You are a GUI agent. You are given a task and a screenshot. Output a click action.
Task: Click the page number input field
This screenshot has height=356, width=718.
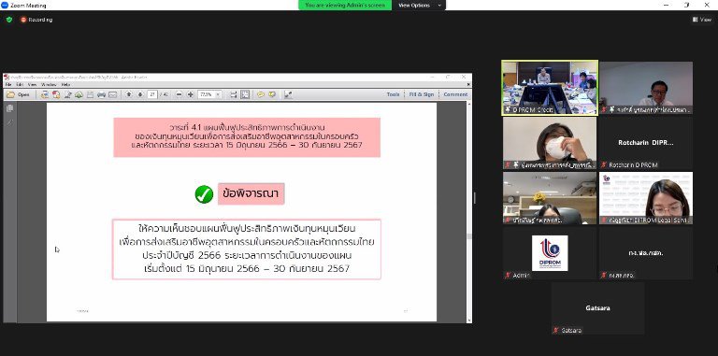152,94
